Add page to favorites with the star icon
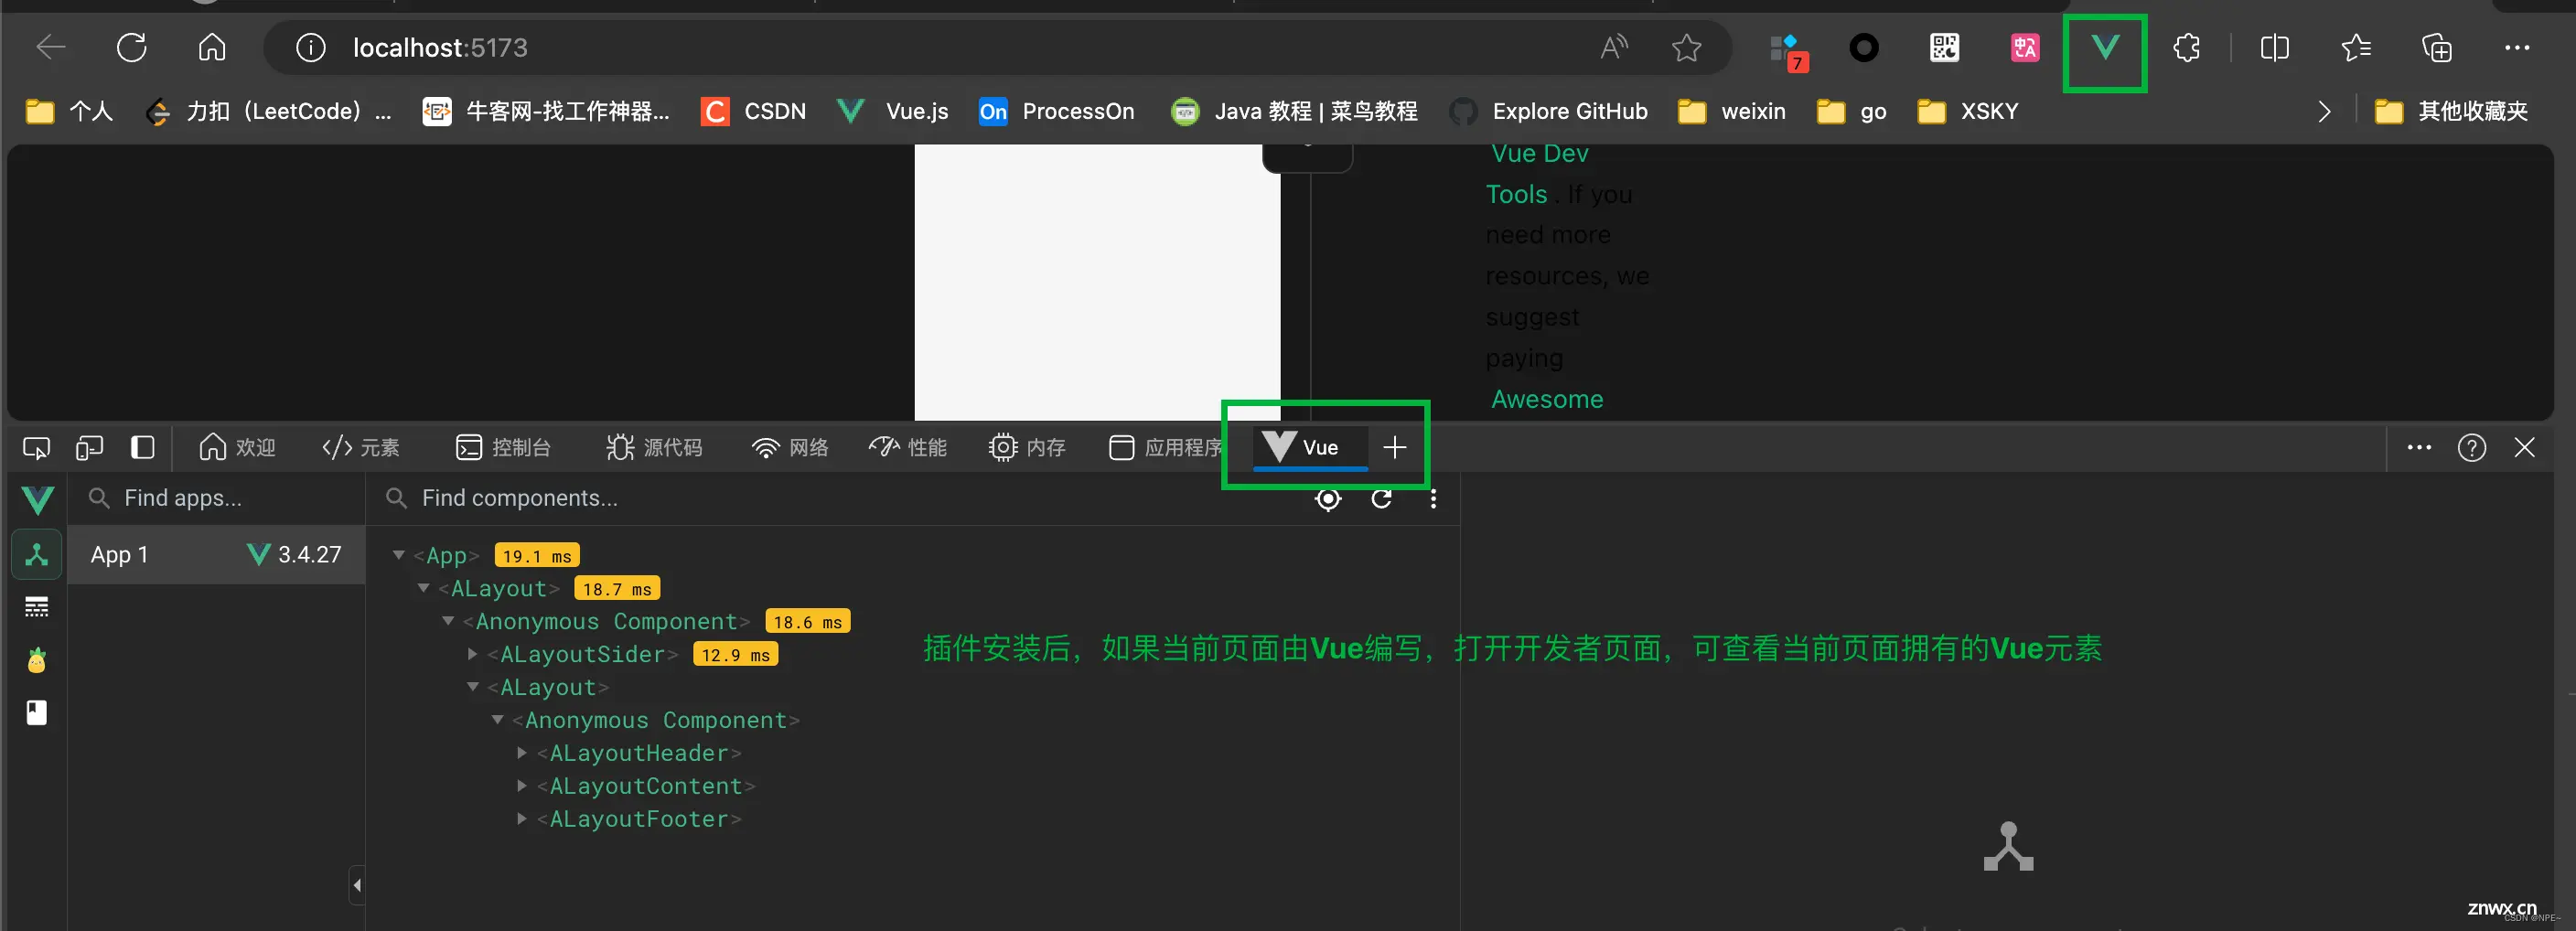This screenshot has width=2576, height=931. (x=1686, y=47)
